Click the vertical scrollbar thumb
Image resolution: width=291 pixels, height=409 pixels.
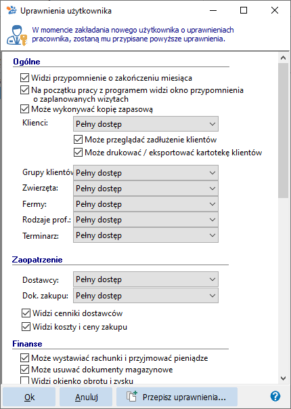click(x=283, y=132)
